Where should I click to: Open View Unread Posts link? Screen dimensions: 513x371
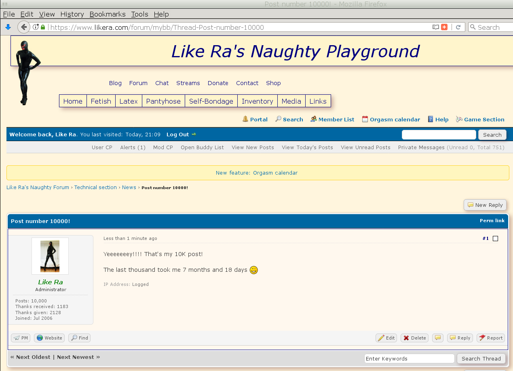point(365,147)
